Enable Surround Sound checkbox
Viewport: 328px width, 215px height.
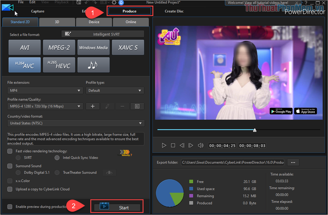tap(10, 166)
